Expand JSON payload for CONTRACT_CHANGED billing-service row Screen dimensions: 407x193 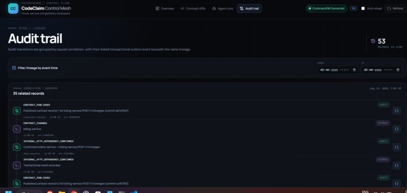pos(396,129)
